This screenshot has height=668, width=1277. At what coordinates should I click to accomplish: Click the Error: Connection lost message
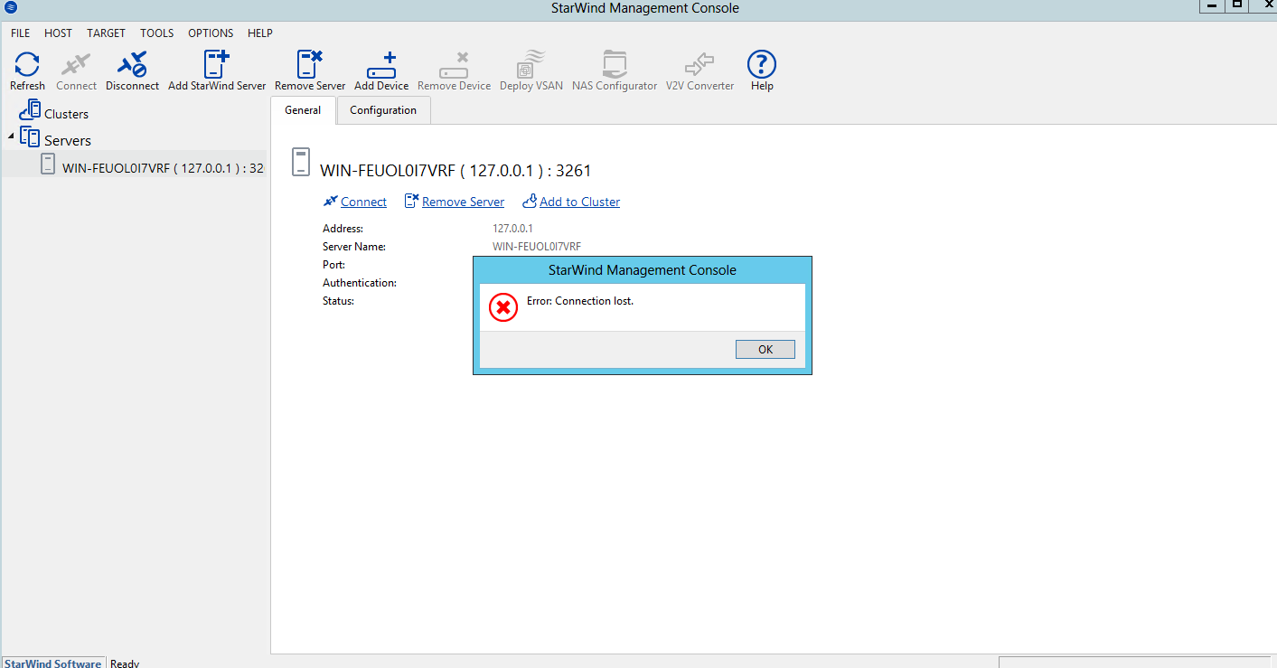(x=580, y=301)
